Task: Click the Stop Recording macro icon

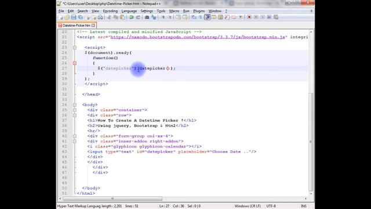Action: [x=256, y=17]
